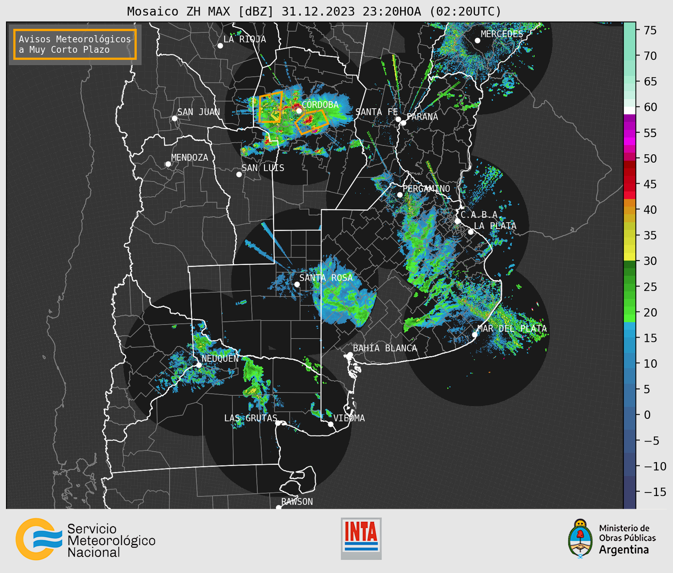Click the orange warning polygon west of Córdoba
This screenshot has height=573, width=673.
pos(270,107)
